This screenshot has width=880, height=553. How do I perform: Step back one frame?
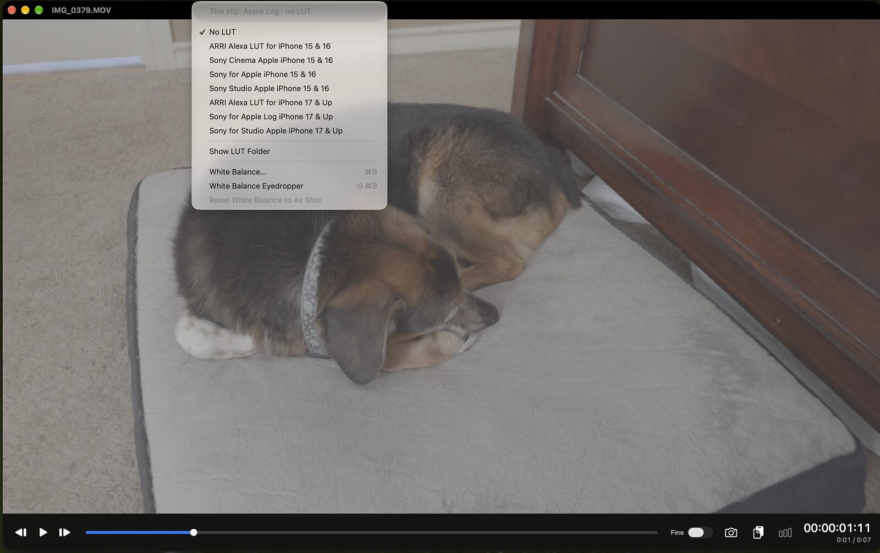point(21,532)
